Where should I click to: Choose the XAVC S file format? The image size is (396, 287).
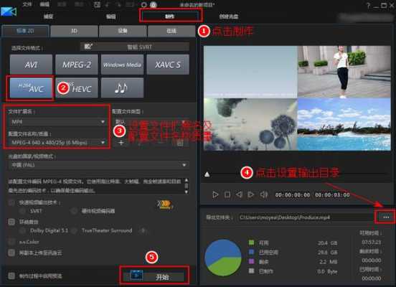click(168, 65)
